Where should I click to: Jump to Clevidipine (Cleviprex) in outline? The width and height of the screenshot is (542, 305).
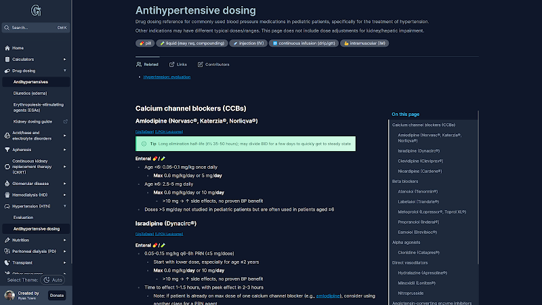[x=420, y=161]
